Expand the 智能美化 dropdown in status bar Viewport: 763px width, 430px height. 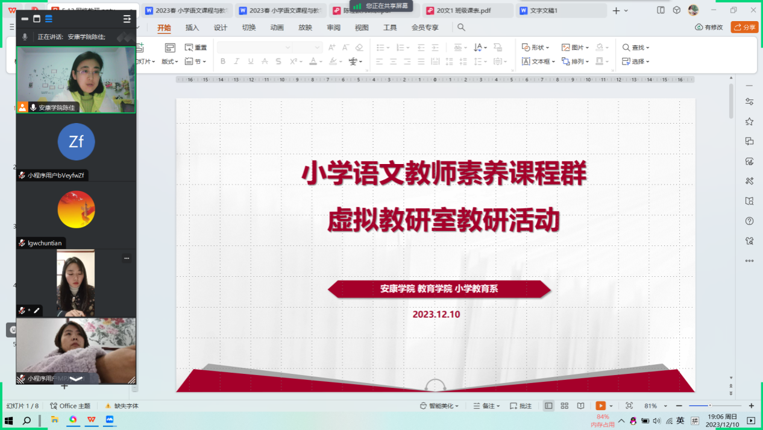pyautogui.click(x=440, y=406)
